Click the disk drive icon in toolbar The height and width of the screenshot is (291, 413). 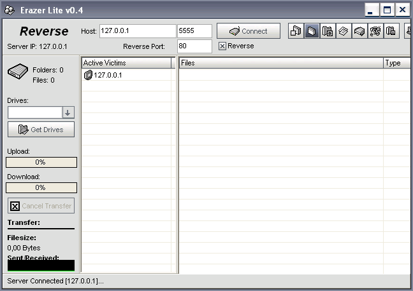tap(359, 31)
